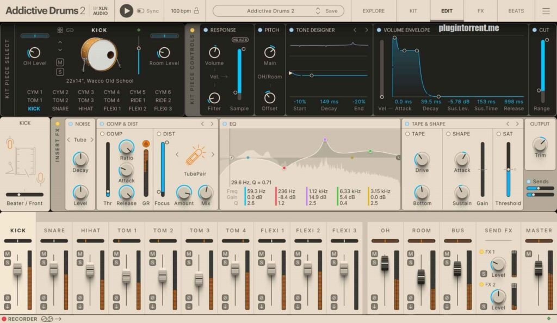Select the HIHAT kit piece
The image size is (557, 323).
click(85, 109)
